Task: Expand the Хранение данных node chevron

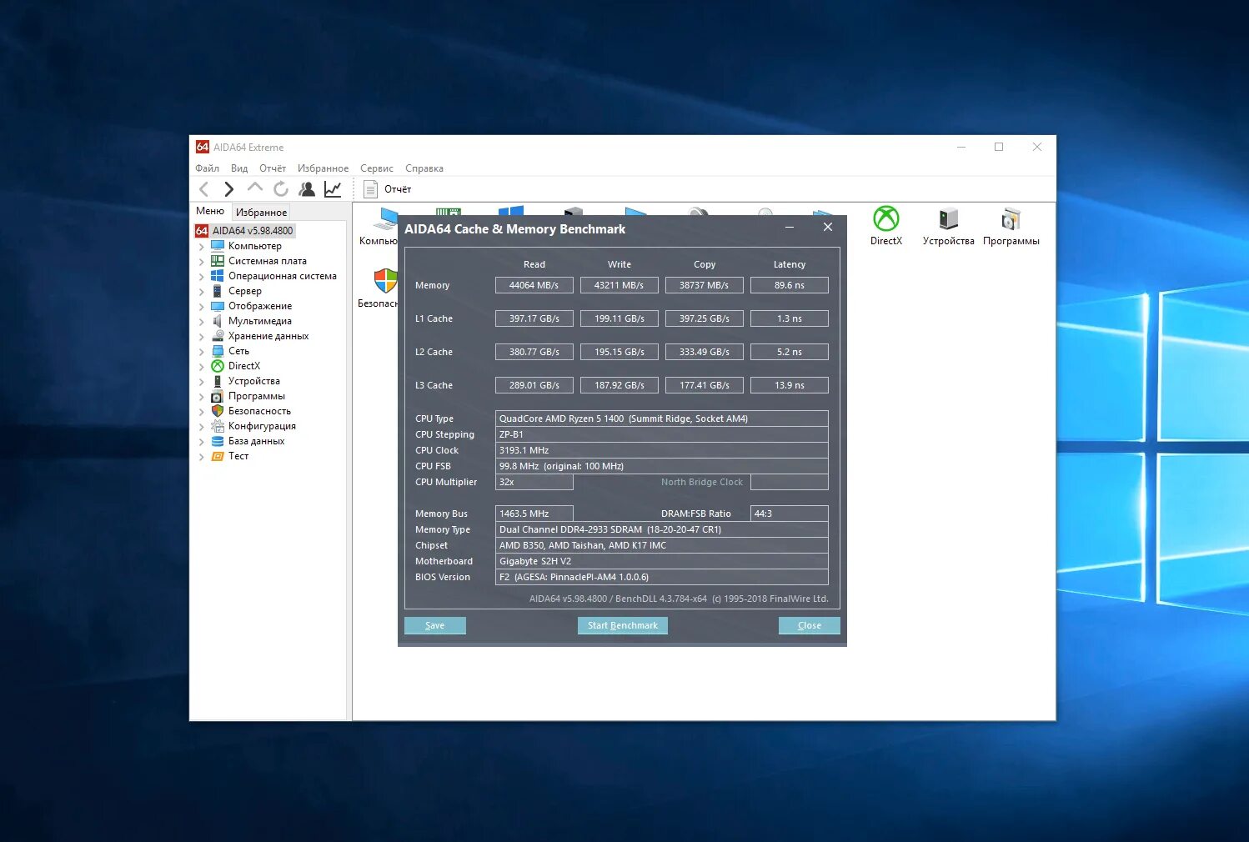Action: coord(201,337)
